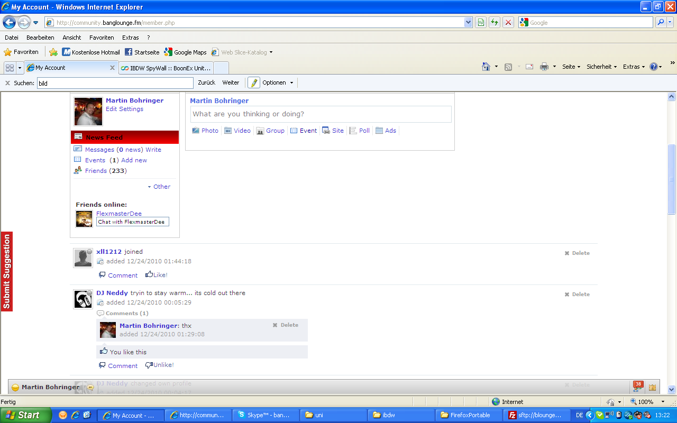Click Chat with FlexmasterDee button
The height and width of the screenshot is (423, 677).
(132, 222)
